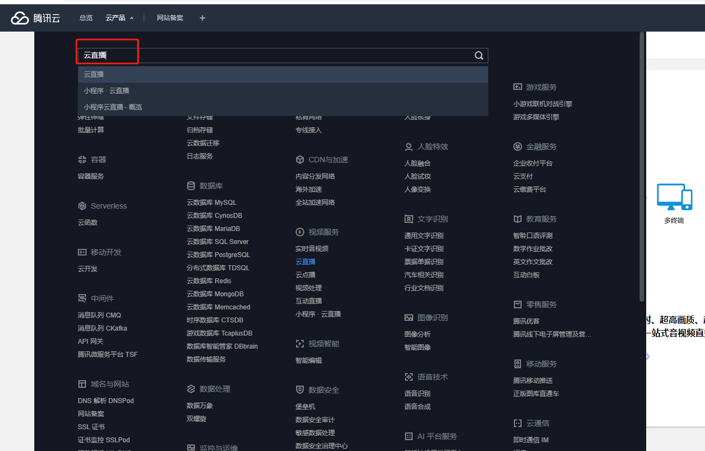
Task: Open 实时音视频 product link
Action: click(x=312, y=249)
